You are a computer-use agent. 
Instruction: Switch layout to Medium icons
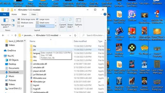click(x=25, y=23)
